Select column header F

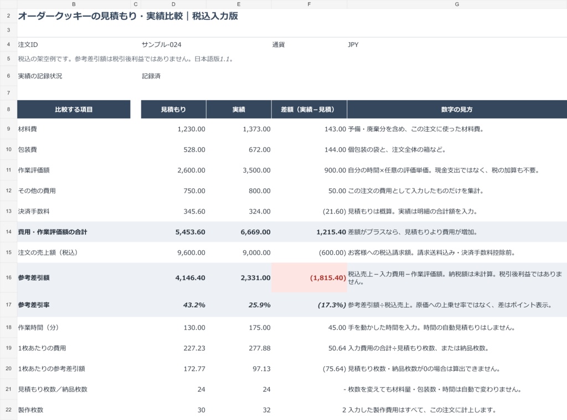coord(309,4)
